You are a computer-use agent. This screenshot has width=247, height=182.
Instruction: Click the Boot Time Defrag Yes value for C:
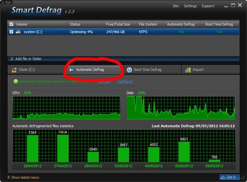(219, 32)
